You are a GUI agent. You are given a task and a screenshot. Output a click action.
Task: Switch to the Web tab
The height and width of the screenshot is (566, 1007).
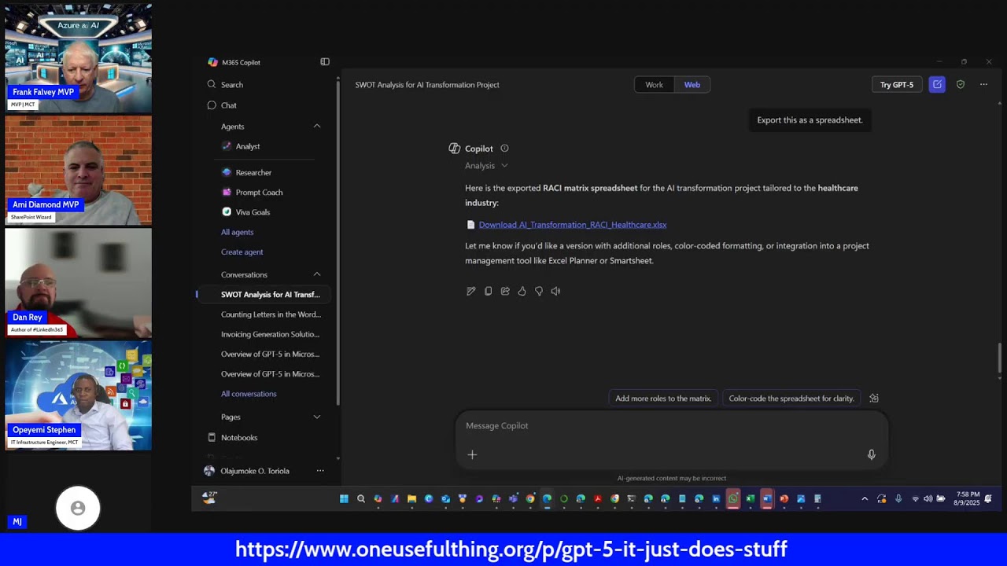(x=692, y=85)
